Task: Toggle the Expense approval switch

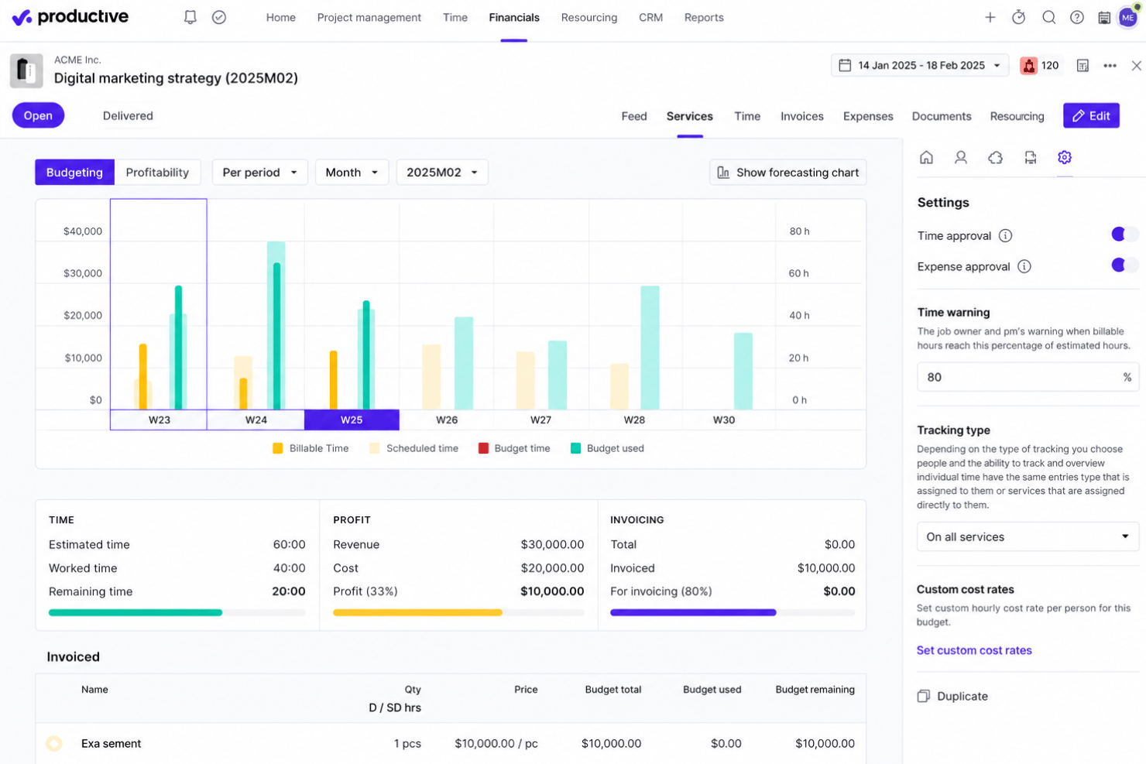Action: point(1124,266)
